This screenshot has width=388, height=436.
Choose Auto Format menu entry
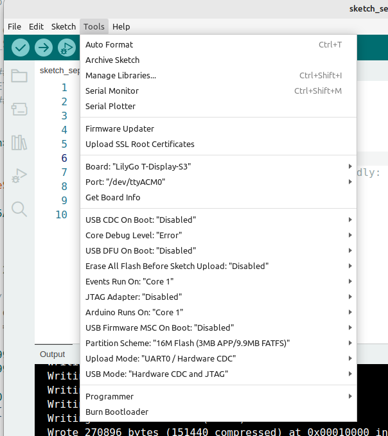click(x=109, y=45)
